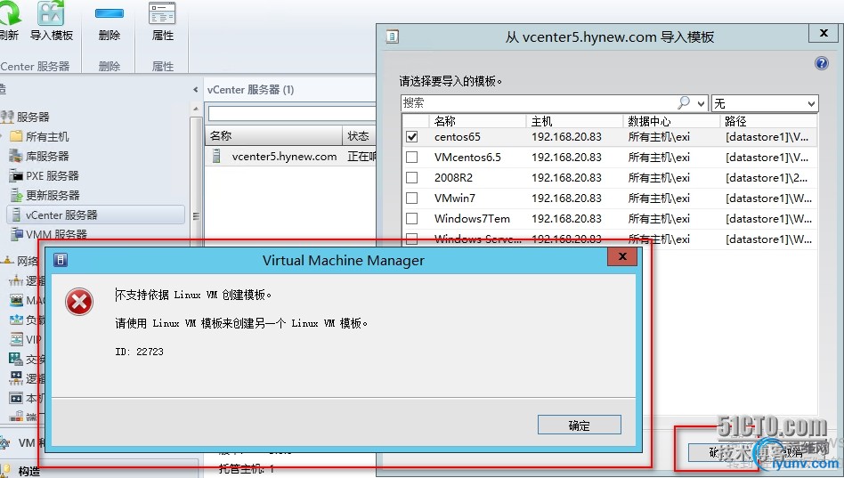Screen dimensions: 844x478
Task: Check the VMcentos6.5 template checkbox
Action: tap(412, 158)
